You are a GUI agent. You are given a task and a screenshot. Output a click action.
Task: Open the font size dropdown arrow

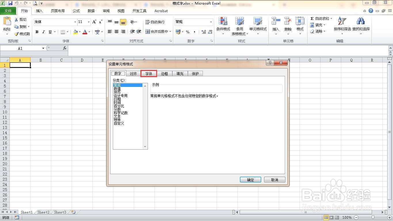coord(89,22)
